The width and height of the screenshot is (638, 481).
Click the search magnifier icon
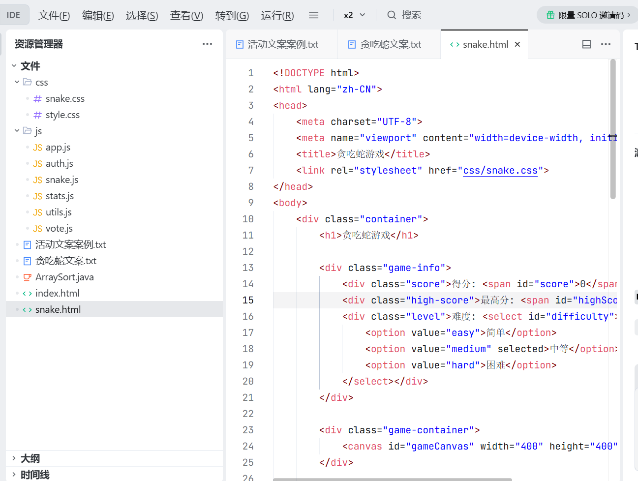tap(392, 15)
